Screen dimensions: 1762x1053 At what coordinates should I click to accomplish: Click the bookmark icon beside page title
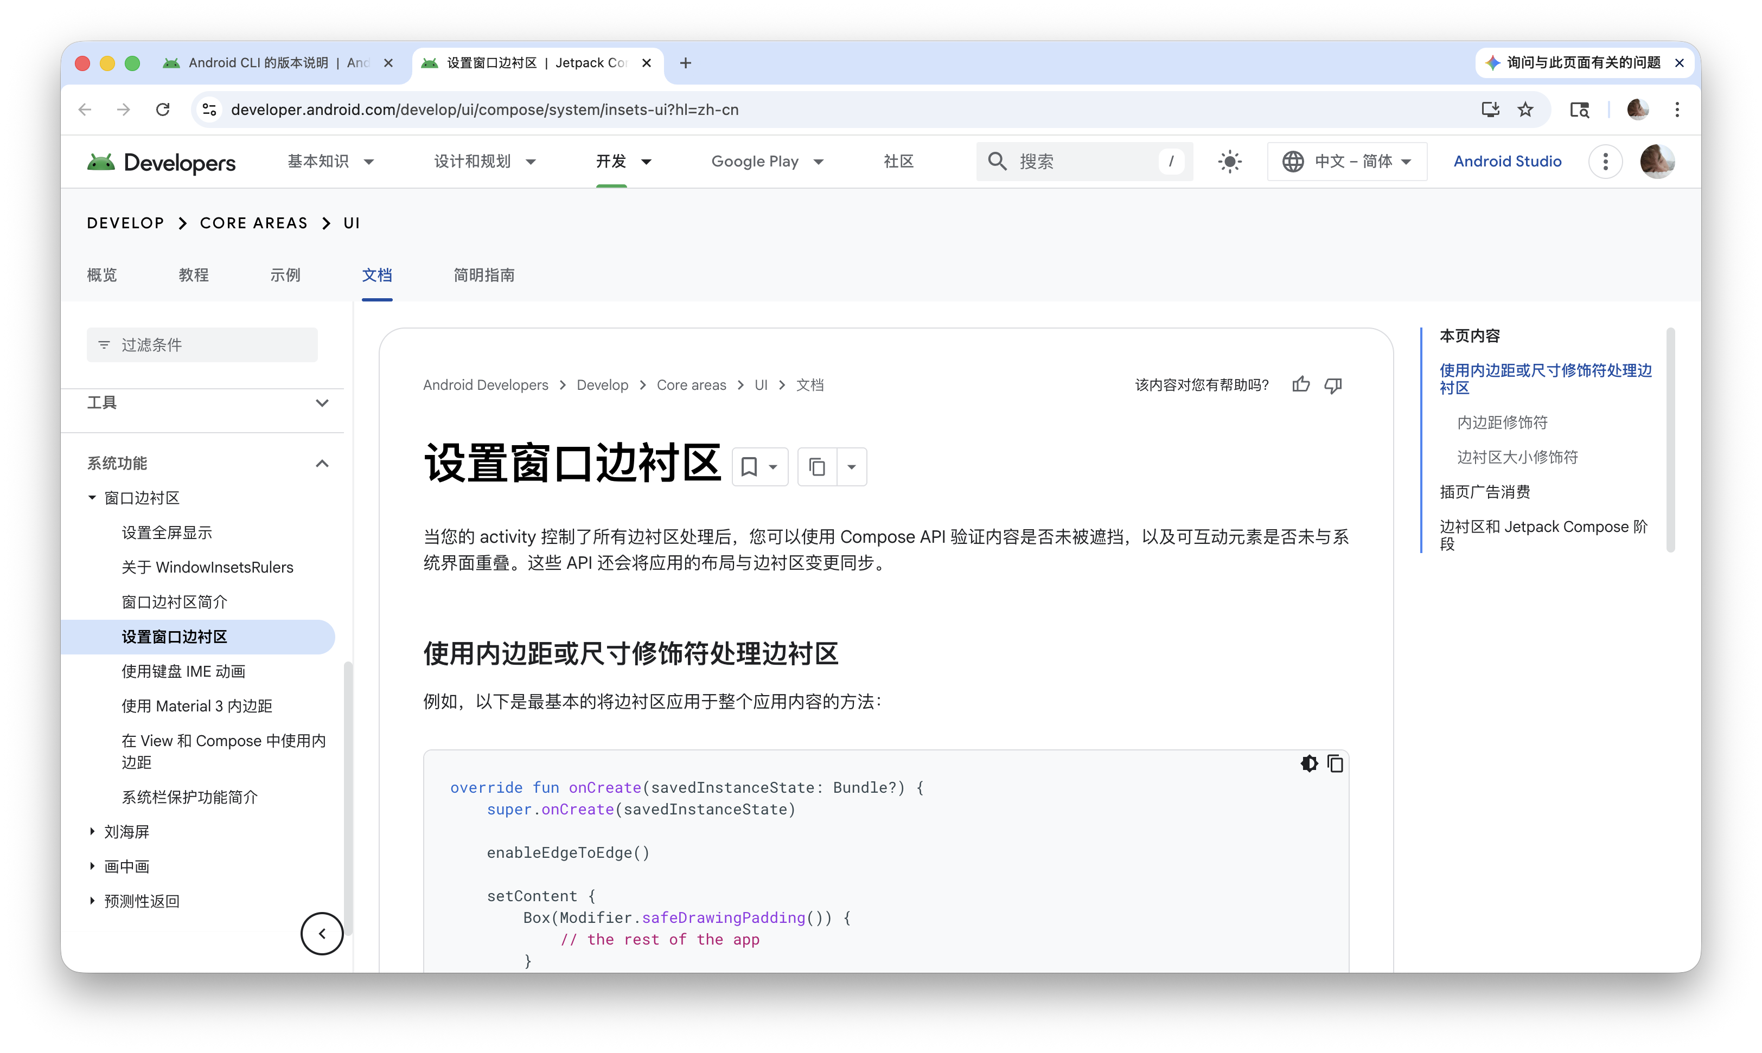[748, 467]
